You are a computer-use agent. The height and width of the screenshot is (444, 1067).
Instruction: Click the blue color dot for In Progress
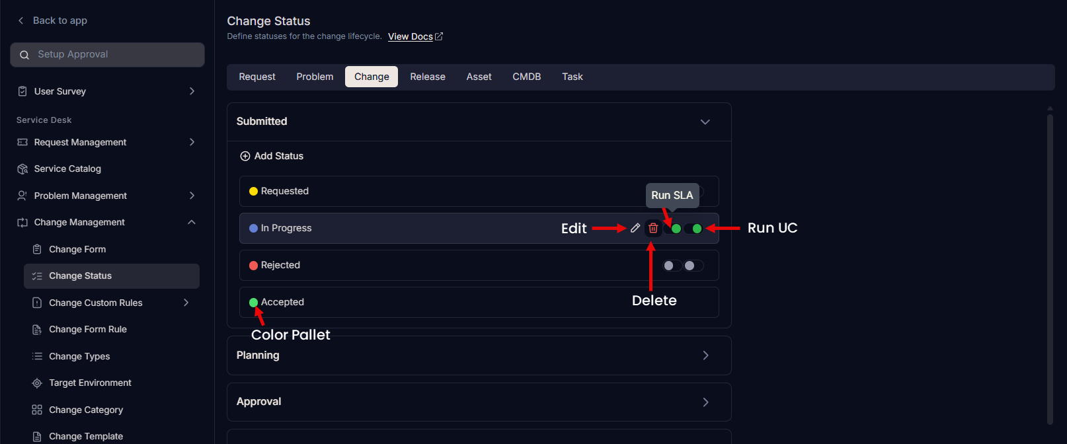(x=253, y=229)
